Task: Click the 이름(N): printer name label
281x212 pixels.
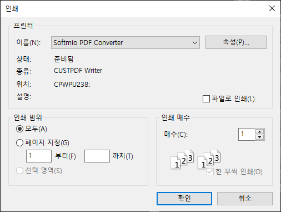Action: coord(28,43)
